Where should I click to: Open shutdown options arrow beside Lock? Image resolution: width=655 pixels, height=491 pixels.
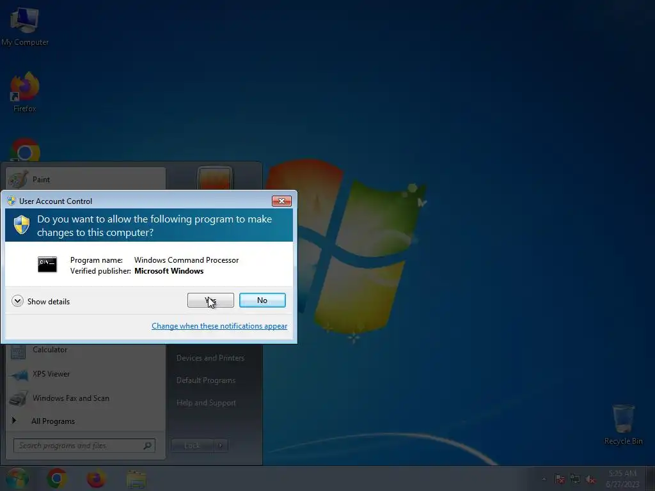tap(221, 446)
